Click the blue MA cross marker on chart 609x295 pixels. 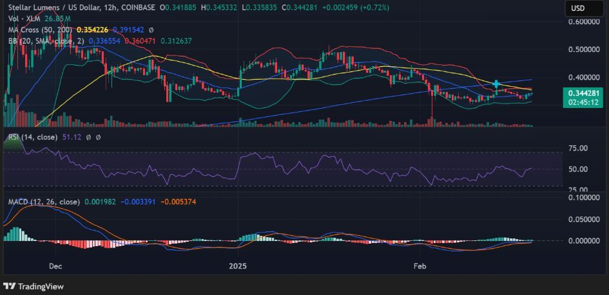496,84
